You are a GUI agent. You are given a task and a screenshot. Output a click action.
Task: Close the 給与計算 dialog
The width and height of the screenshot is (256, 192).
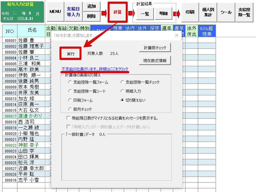pos(177,35)
